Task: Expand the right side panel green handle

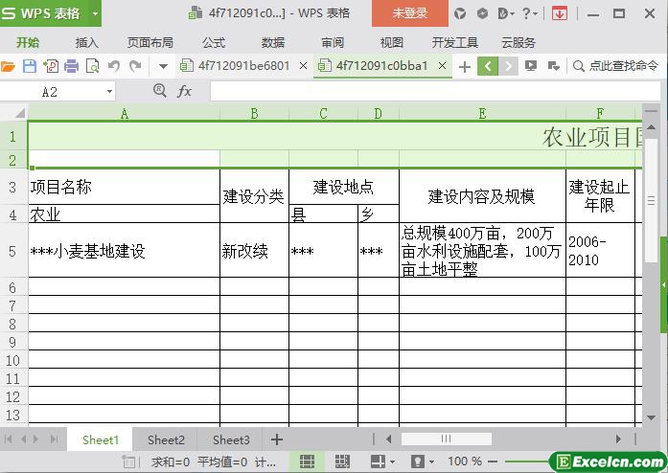Action: 664,284
